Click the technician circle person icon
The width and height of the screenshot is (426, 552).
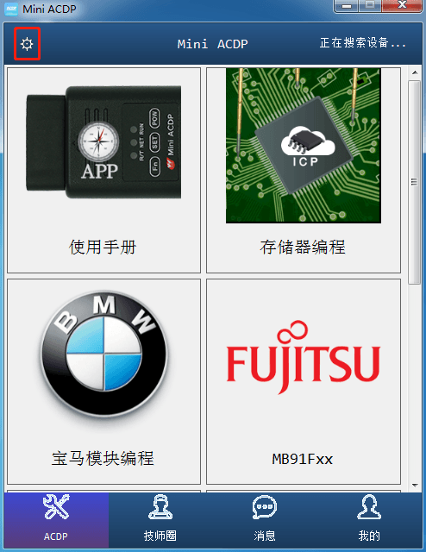coord(160,507)
